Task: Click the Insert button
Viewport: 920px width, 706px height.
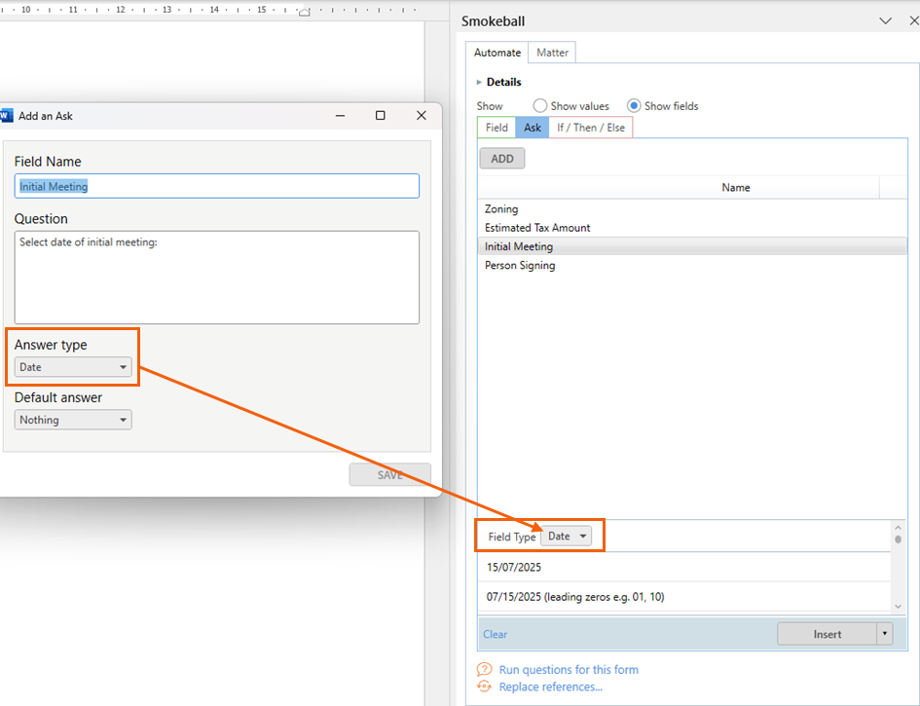Action: coord(828,634)
